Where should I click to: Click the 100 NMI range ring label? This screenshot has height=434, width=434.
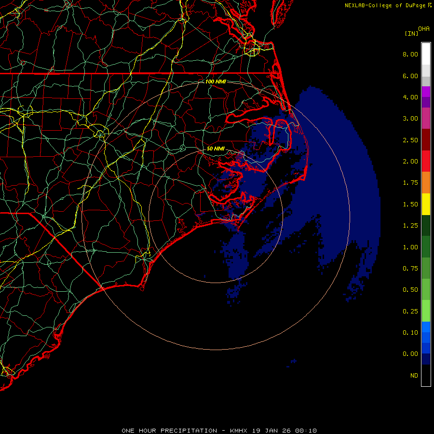[x=216, y=81]
